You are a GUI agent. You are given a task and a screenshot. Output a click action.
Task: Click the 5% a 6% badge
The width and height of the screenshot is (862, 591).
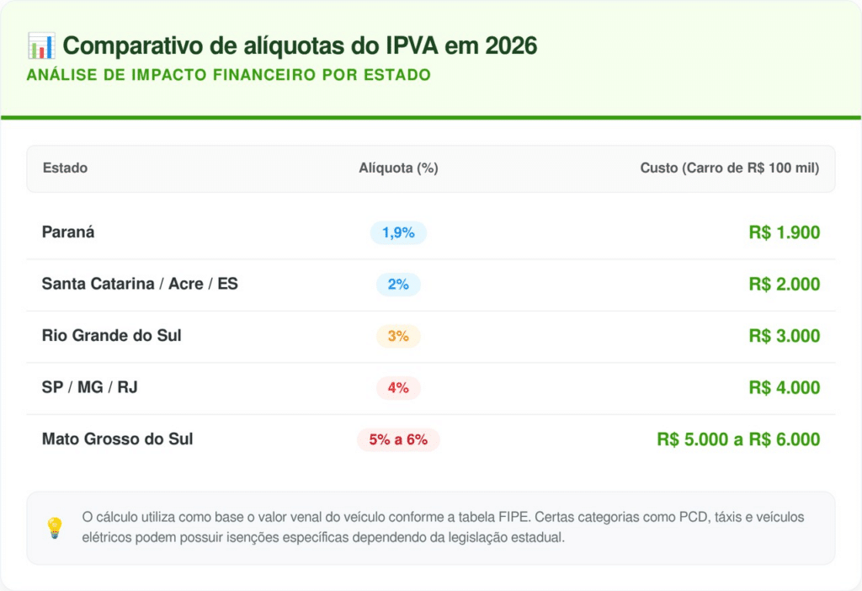click(398, 439)
